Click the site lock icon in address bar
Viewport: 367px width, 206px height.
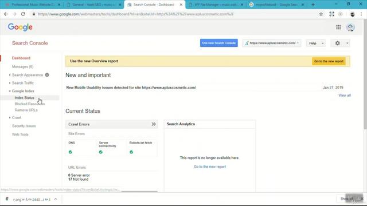point(34,14)
